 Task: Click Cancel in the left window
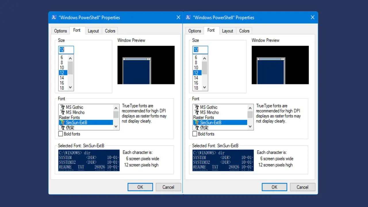(168, 187)
